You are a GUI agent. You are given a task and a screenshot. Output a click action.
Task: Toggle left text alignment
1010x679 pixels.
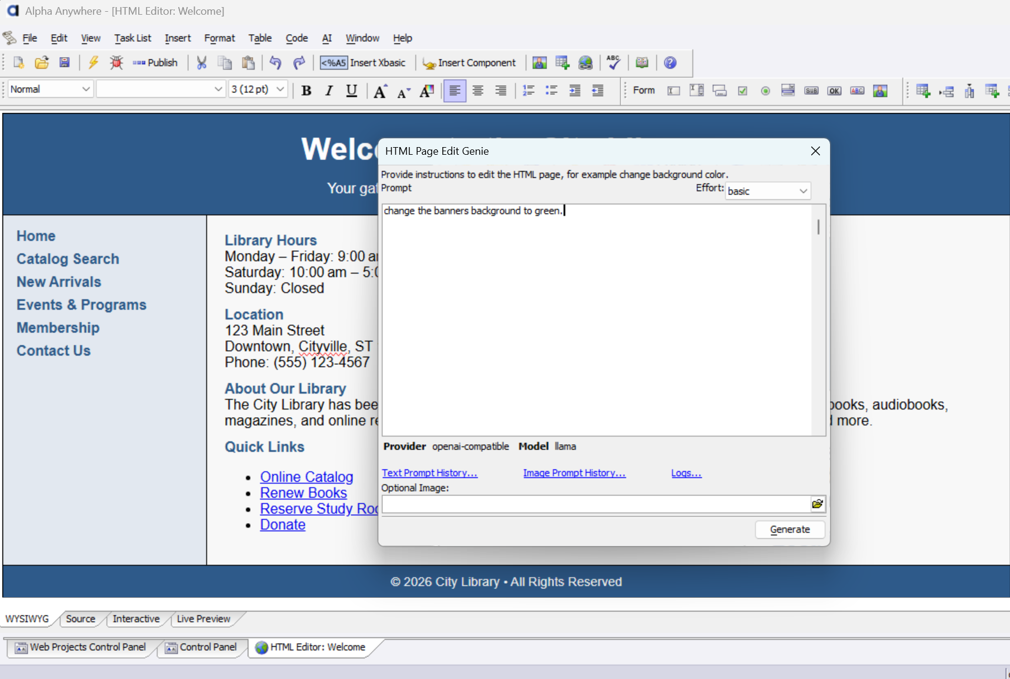455,91
